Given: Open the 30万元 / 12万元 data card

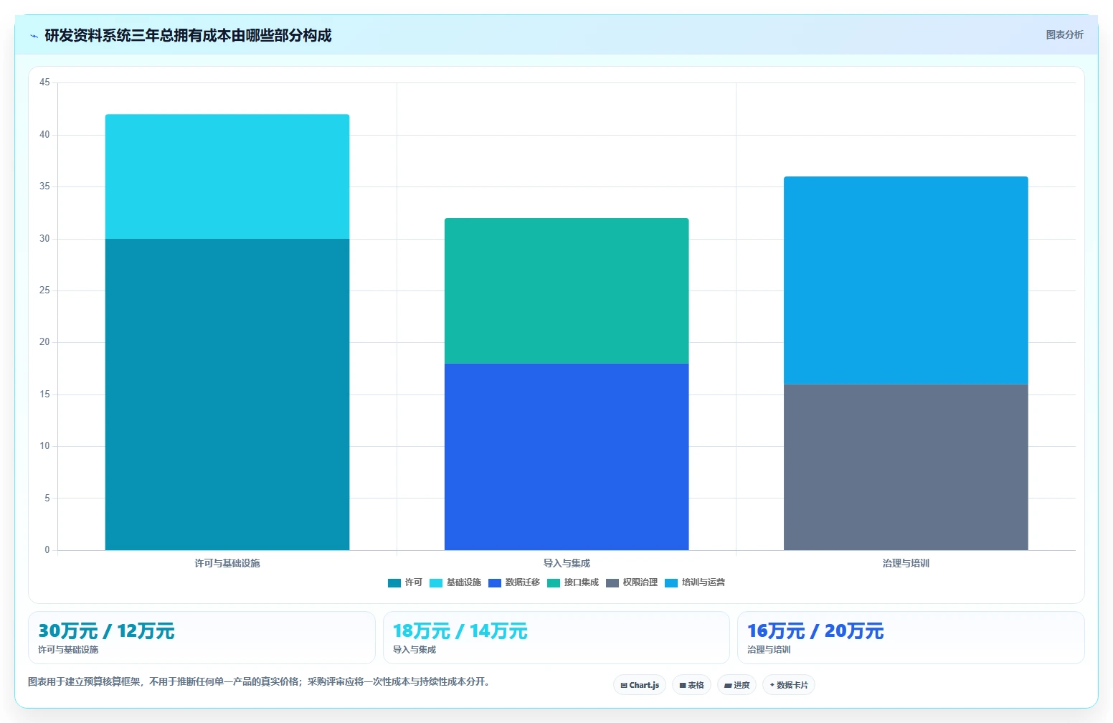Looking at the screenshot, I should (x=202, y=638).
